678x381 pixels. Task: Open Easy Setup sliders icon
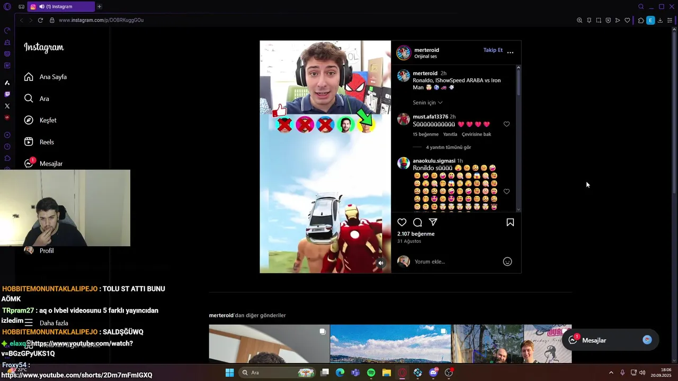[x=670, y=20]
